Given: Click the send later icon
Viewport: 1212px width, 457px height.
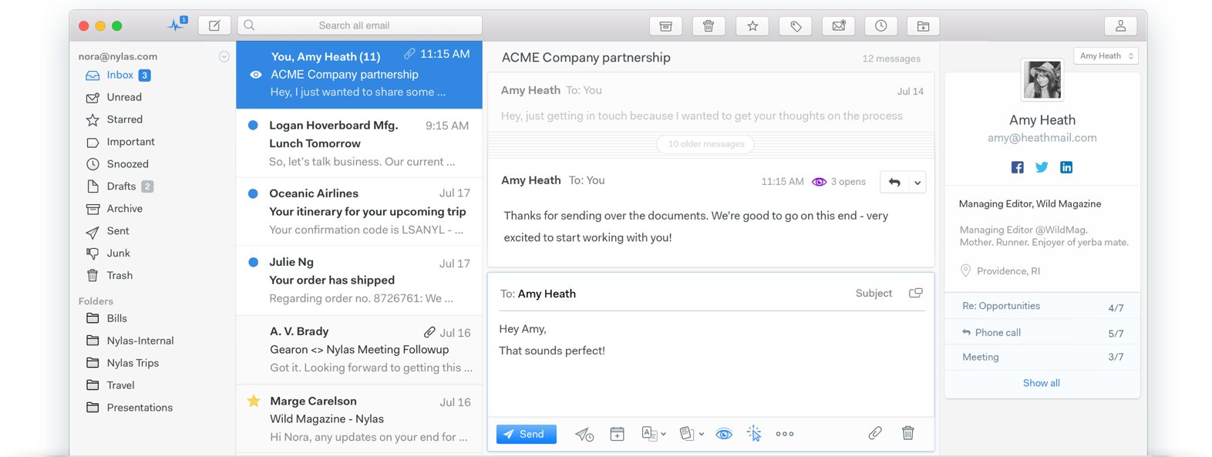Looking at the screenshot, I should tap(584, 435).
